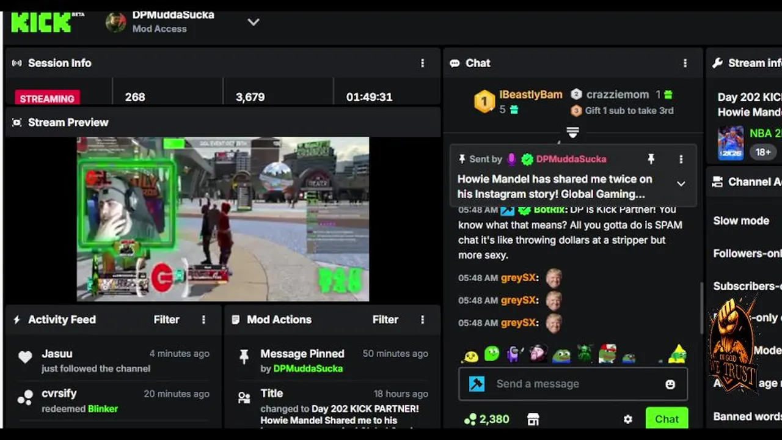Expand the channel selector chevron
Image resolution: width=782 pixels, height=440 pixels.
click(x=254, y=22)
